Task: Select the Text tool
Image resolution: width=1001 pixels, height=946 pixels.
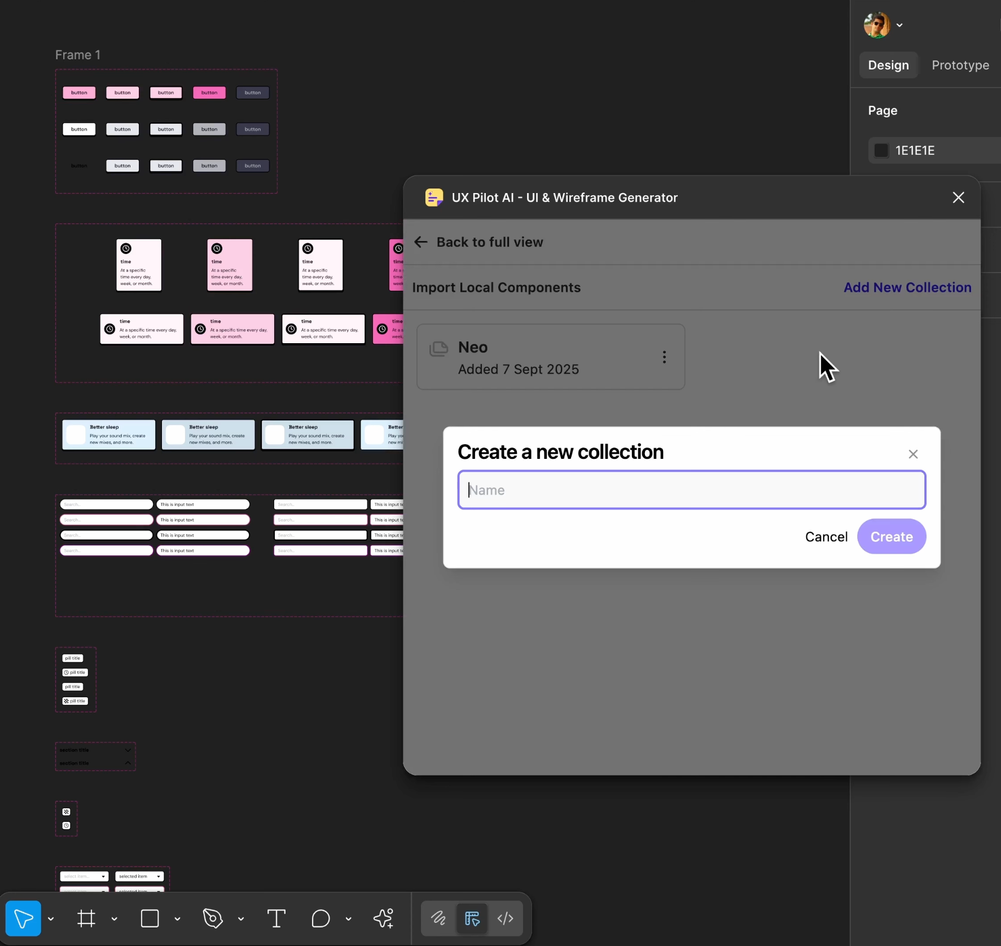Action: [x=276, y=918]
